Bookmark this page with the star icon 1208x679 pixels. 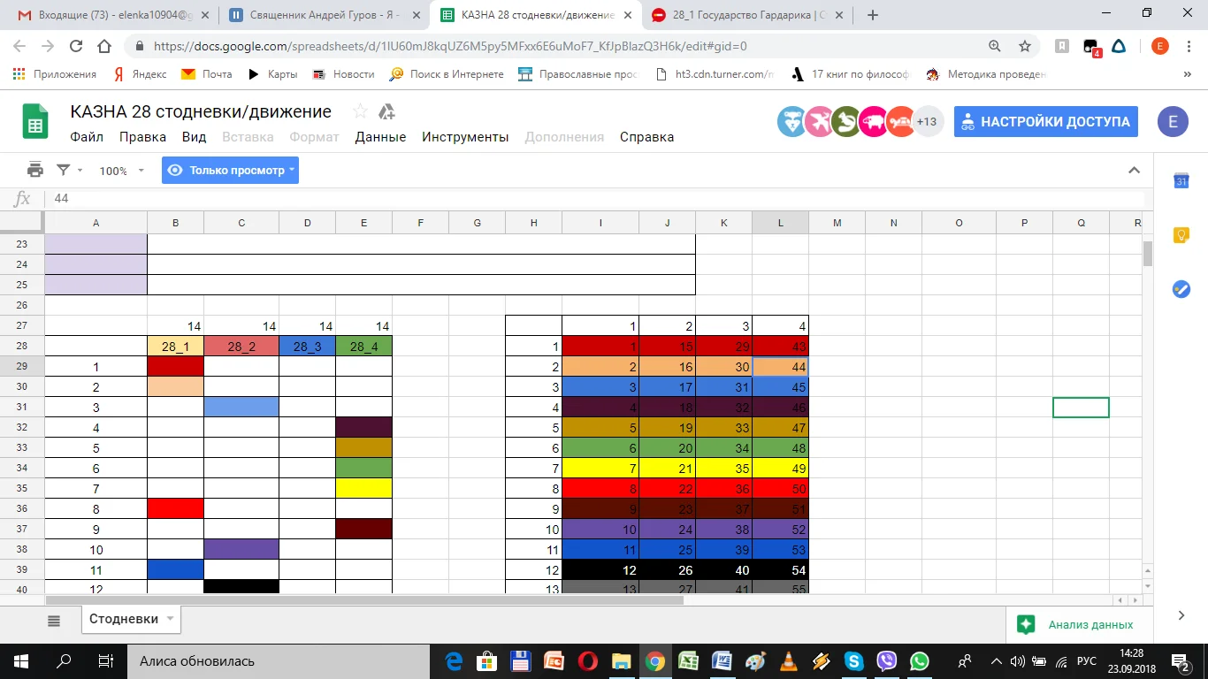pos(1025,46)
